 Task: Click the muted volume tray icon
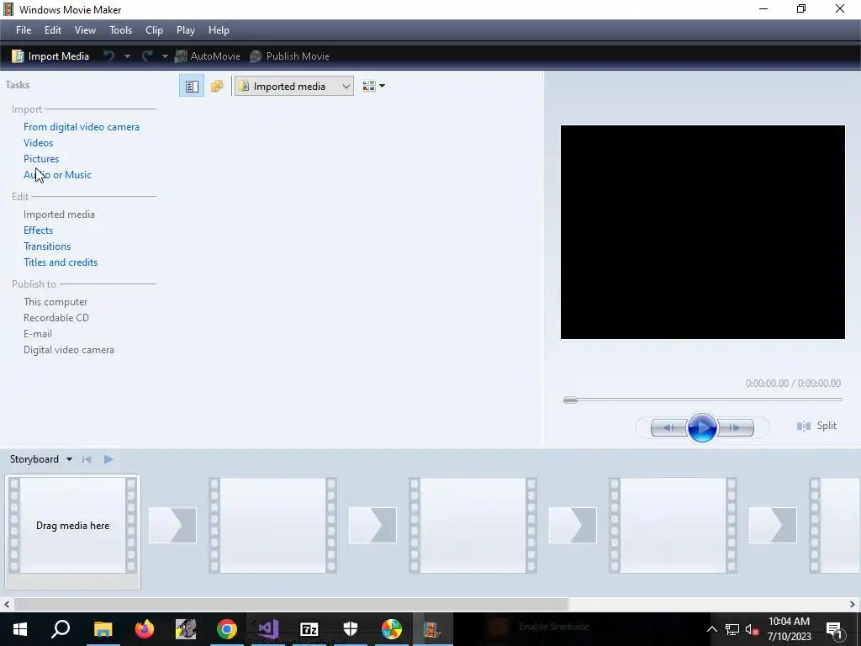(753, 629)
